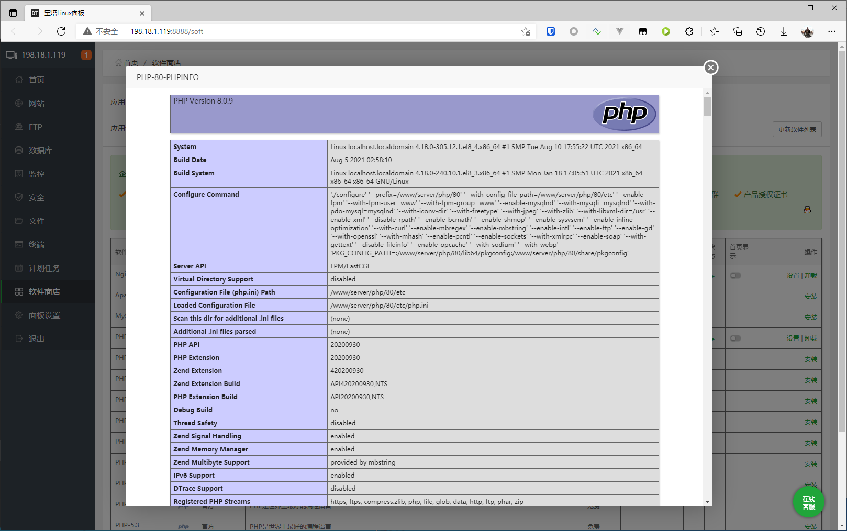Viewport: 847px width, 531px height.
Task: Click 设置 in the Nginx row
Action: pos(793,276)
